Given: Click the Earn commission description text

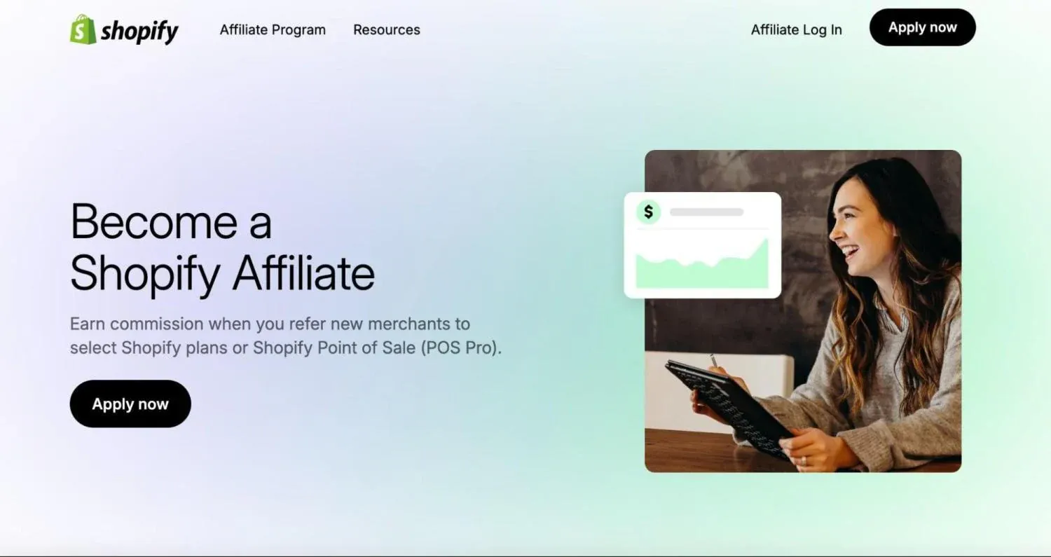Looking at the screenshot, I should click(286, 336).
